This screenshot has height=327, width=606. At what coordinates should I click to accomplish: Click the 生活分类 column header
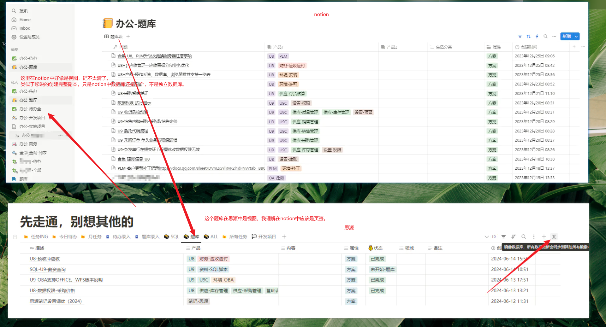(x=441, y=47)
